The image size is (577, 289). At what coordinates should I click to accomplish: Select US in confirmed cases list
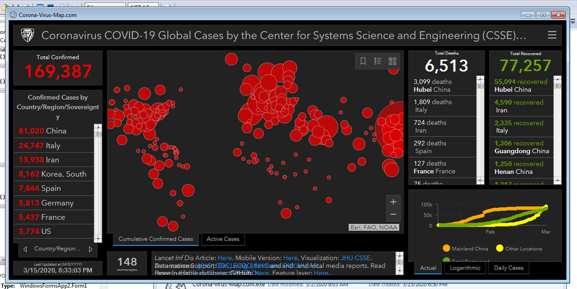(54, 231)
